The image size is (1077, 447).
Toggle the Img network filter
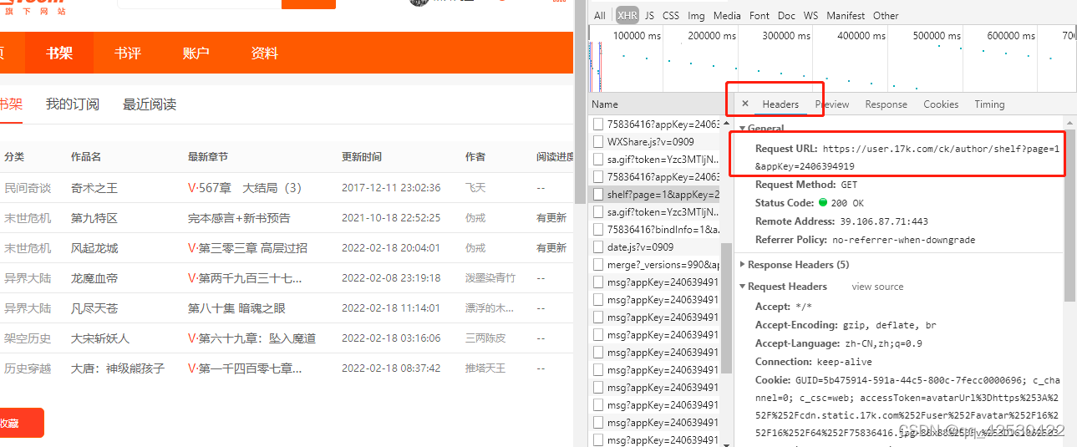point(696,15)
